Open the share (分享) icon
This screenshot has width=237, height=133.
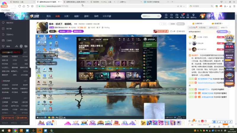[173, 31]
